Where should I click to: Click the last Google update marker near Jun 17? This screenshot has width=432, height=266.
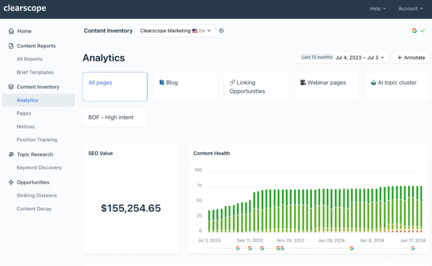(413, 248)
